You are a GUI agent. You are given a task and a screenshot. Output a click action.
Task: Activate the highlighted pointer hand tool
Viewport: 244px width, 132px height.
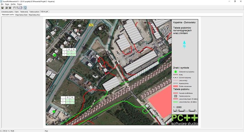pyautogui.click(x=25, y=8)
